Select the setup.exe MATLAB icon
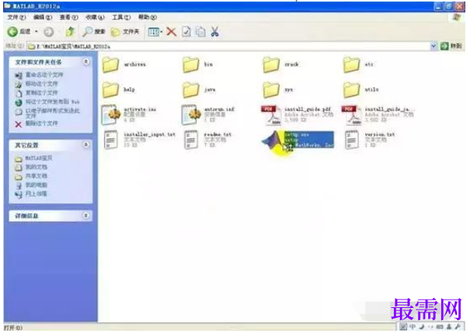This screenshot has width=476, height=333. pos(273,141)
